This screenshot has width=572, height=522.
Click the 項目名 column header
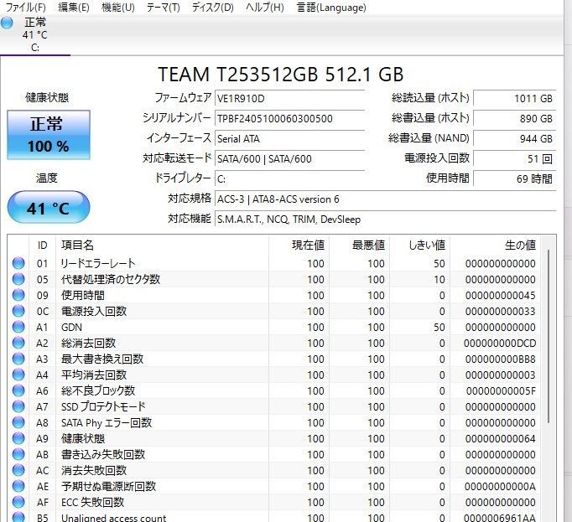click(163, 245)
